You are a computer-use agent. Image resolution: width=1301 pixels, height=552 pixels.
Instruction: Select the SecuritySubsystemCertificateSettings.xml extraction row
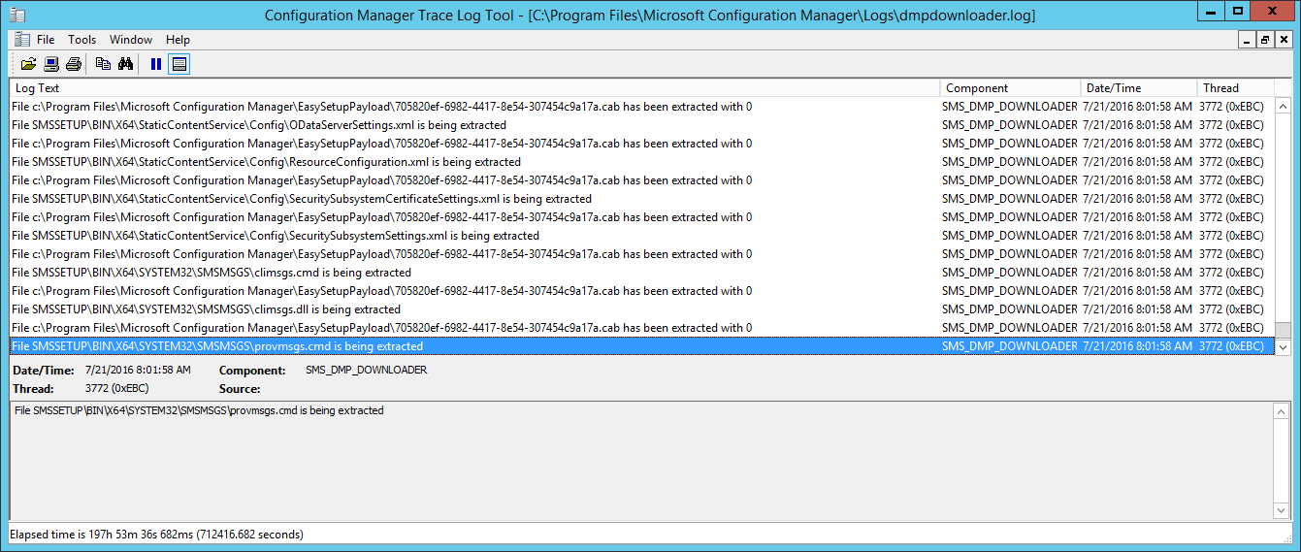(641, 199)
